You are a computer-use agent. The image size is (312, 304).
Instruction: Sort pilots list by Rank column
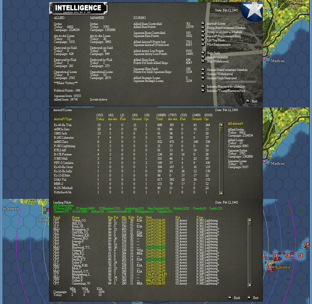[57, 217]
